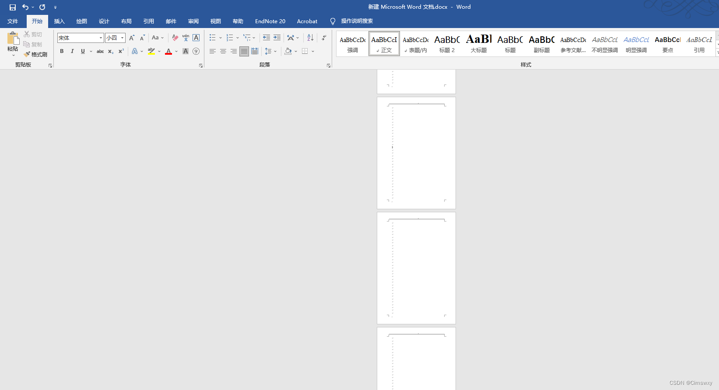Viewport: 719px width, 390px height.
Task: Apply distributed alignment
Action: pos(255,51)
